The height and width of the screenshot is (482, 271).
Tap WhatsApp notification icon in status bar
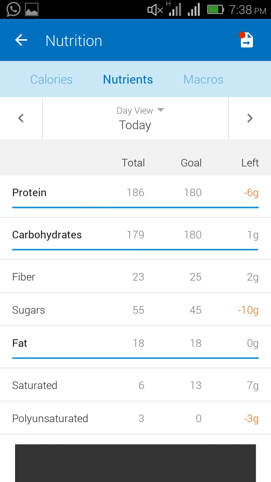[14, 9]
